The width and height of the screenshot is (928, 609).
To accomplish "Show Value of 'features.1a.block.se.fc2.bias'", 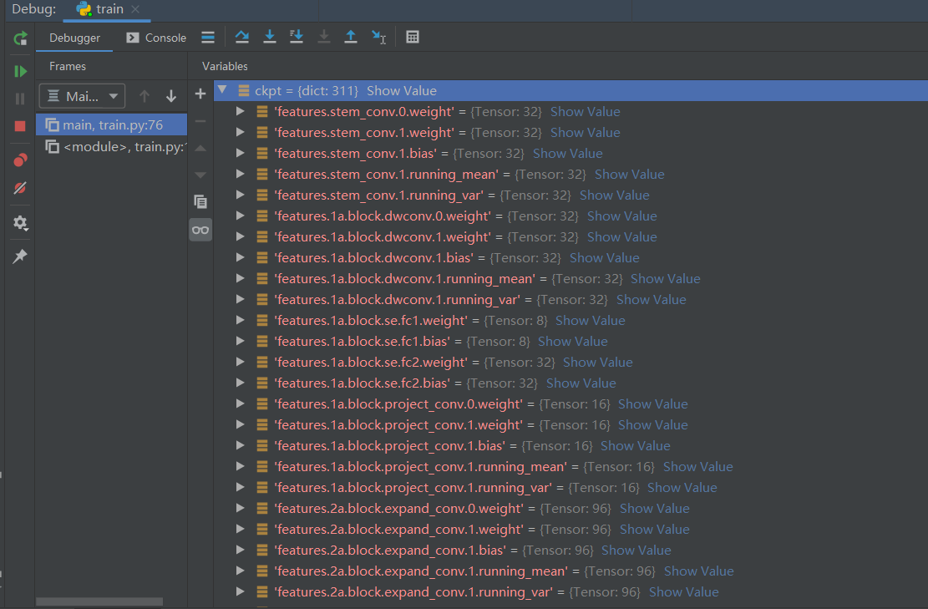I will pos(581,383).
